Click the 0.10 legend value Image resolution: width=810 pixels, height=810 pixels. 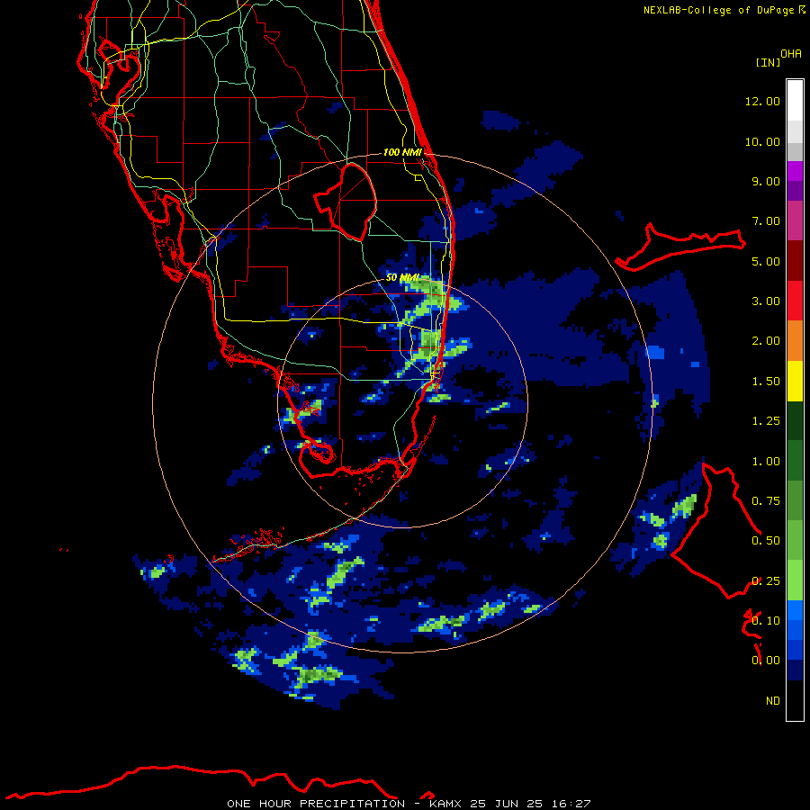766,621
